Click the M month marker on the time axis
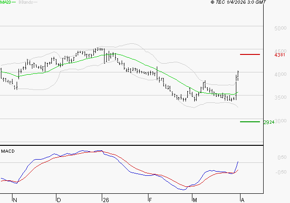This screenshot has width=290, height=203. pos(195,200)
